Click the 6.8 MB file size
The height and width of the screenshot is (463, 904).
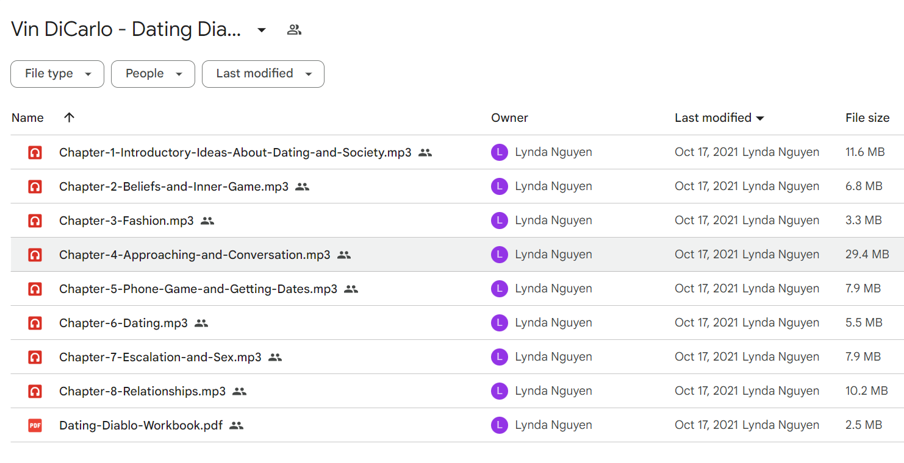pos(864,186)
